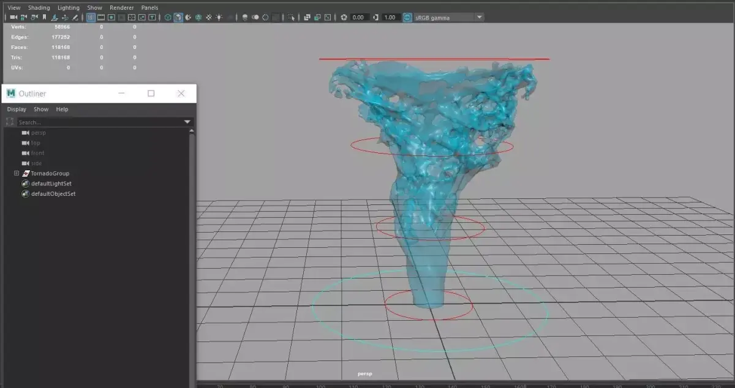Click the XRay Active Components icon

[317, 17]
